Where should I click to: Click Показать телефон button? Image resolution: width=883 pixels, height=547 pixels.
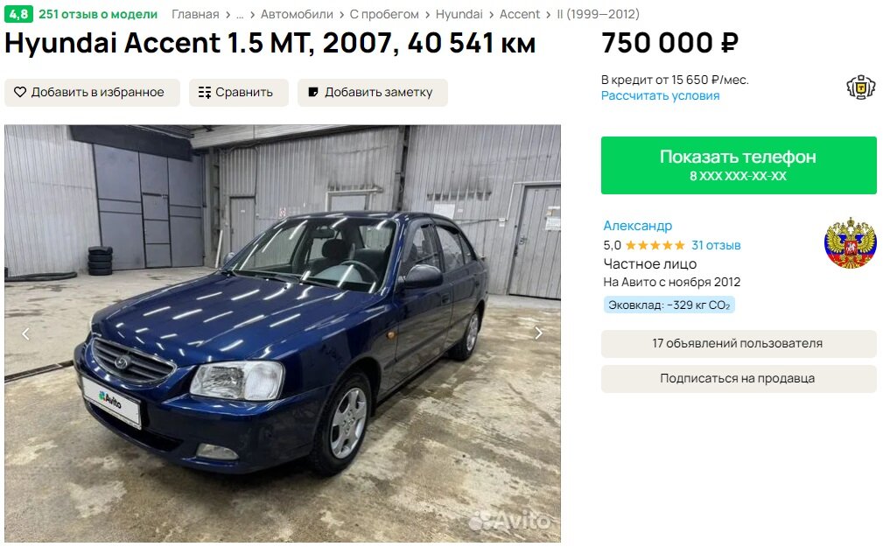click(x=739, y=165)
